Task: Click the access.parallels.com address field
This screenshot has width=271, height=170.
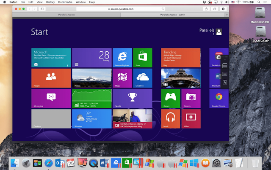Action: point(121,9)
